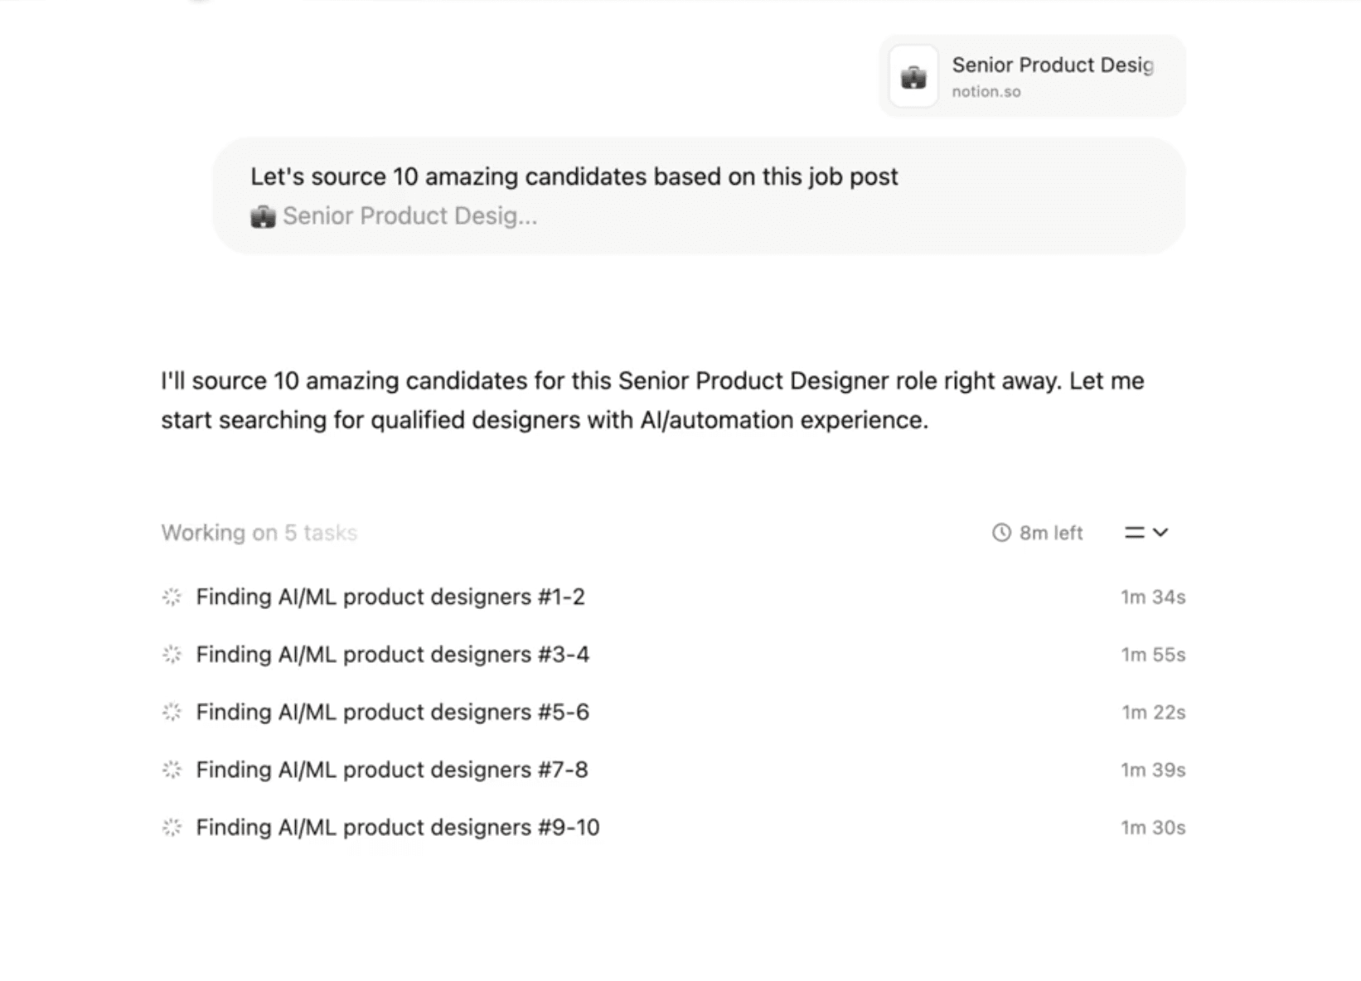Click the clock icon beside 8m left

(x=1001, y=533)
